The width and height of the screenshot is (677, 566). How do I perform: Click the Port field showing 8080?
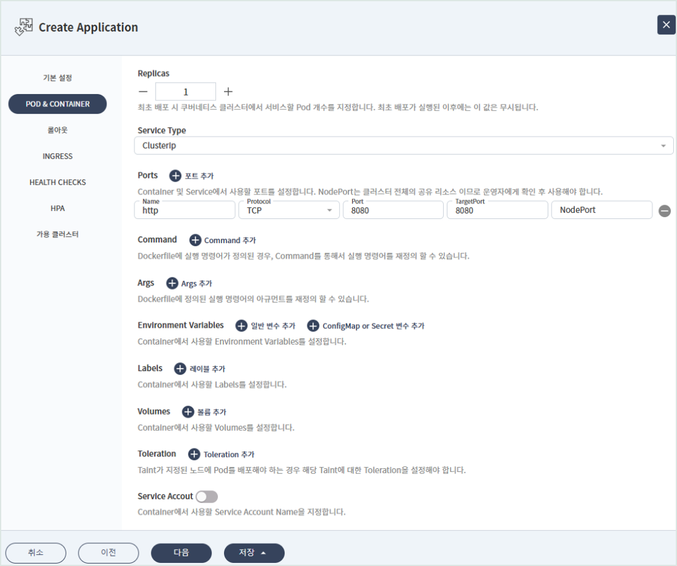click(x=393, y=210)
